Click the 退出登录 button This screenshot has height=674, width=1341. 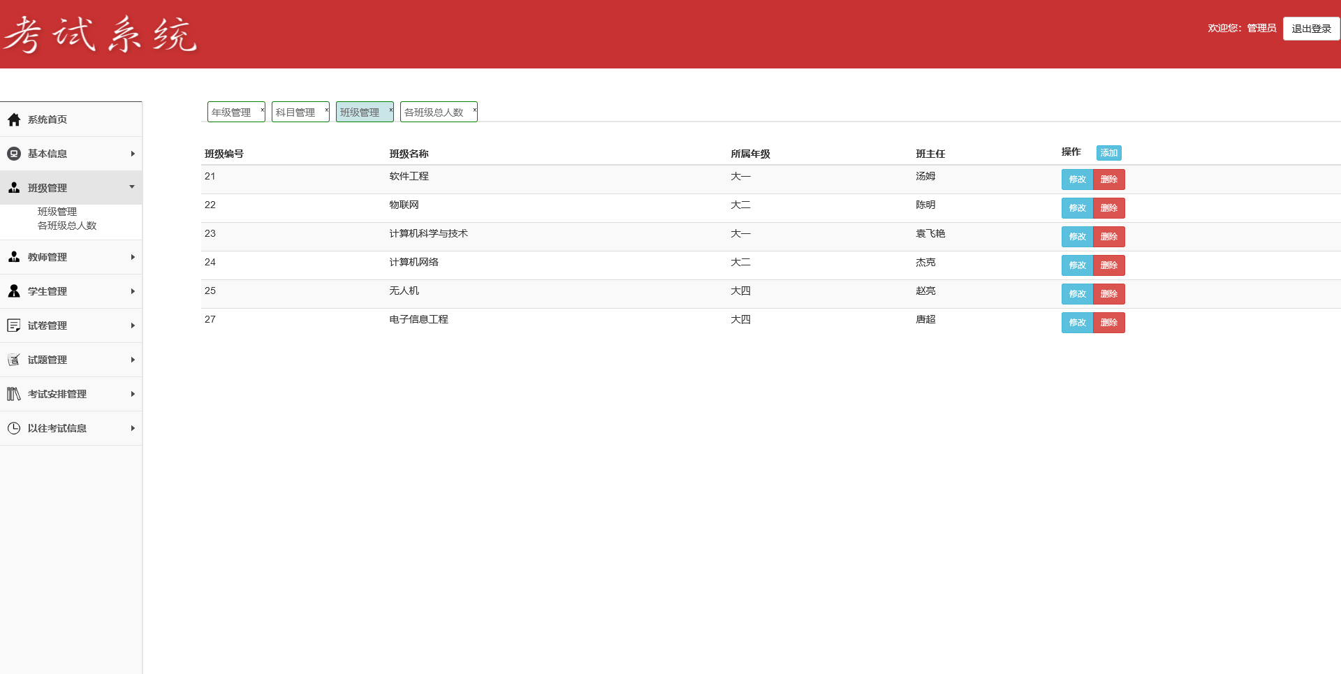pyautogui.click(x=1311, y=29)
